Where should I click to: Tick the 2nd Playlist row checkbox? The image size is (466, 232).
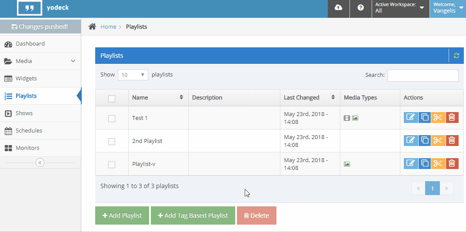[x=112, y=141]
